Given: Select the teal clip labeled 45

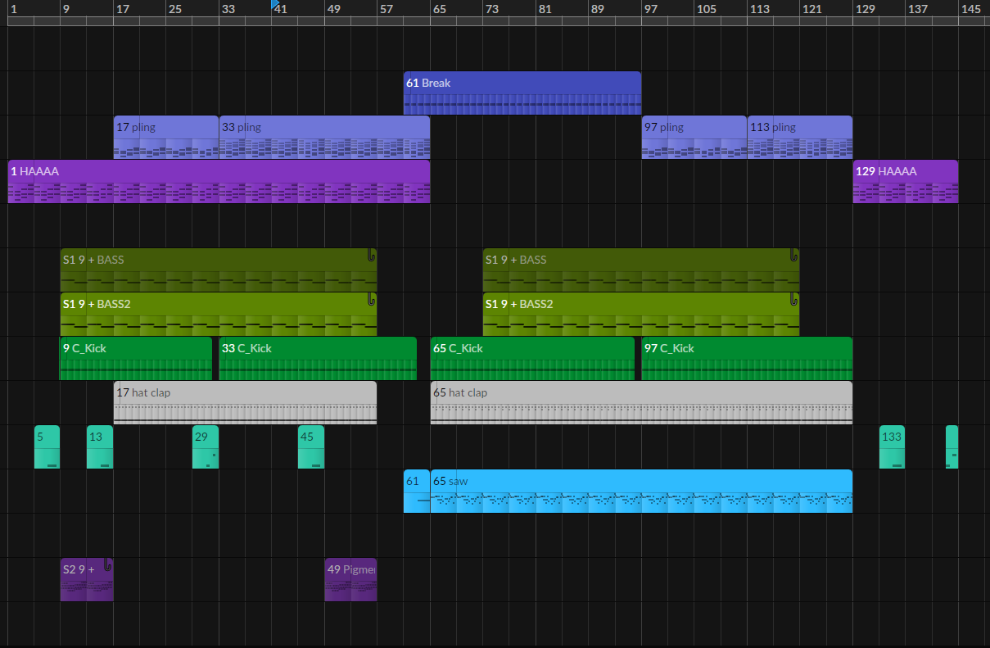Looking at the screenshot, I should 311,446.
